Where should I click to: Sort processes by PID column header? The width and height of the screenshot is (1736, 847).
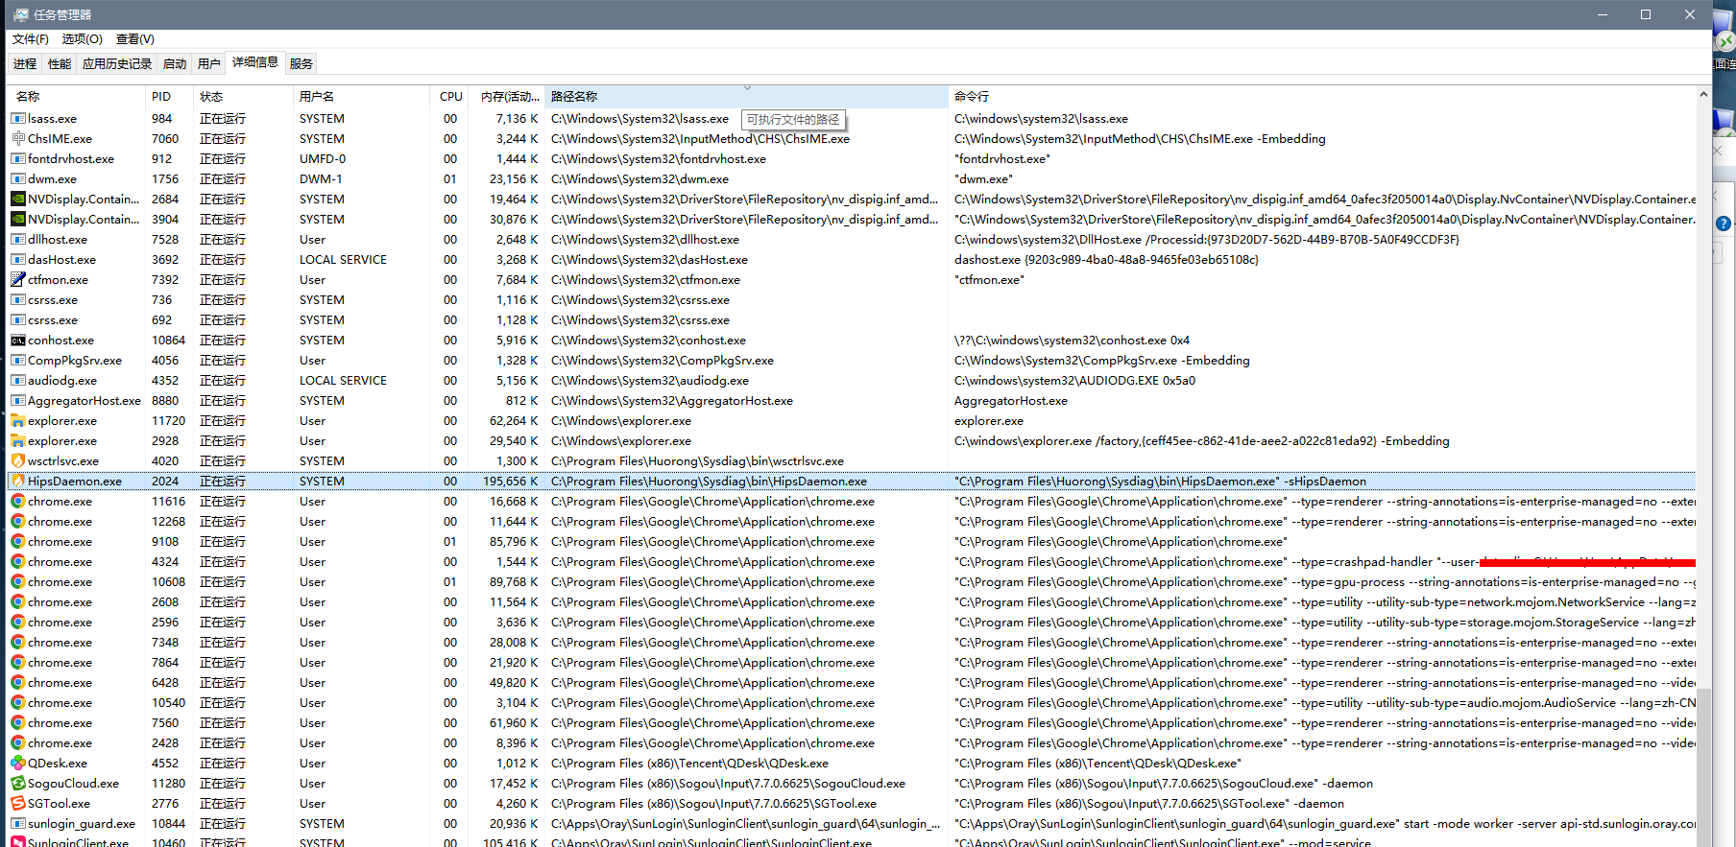tap(161, 97)
